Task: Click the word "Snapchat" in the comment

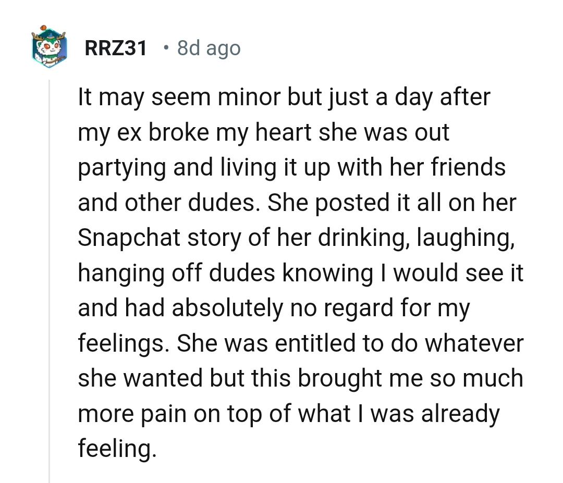Action: click(x=130, y=238)
